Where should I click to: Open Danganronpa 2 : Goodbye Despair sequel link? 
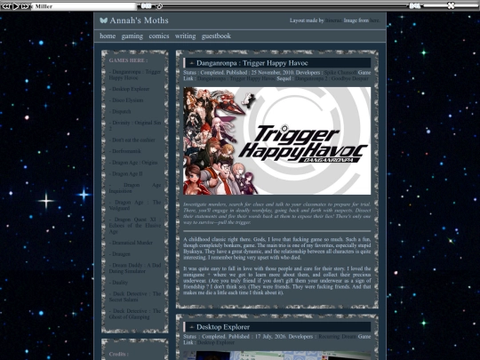coord(332,78)
